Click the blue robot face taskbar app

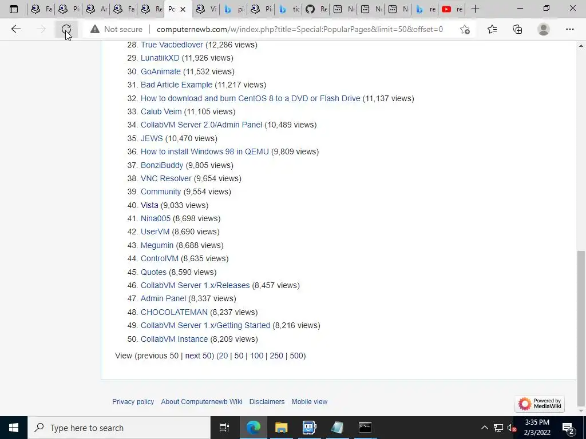309,428
